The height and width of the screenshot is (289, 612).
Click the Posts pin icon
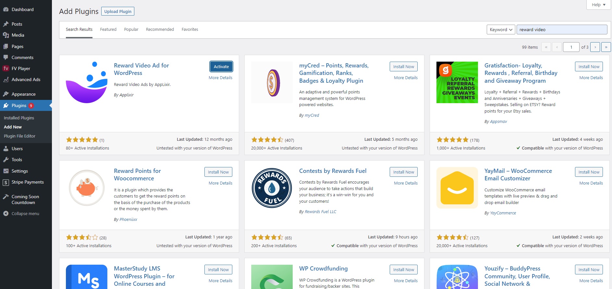6,24
